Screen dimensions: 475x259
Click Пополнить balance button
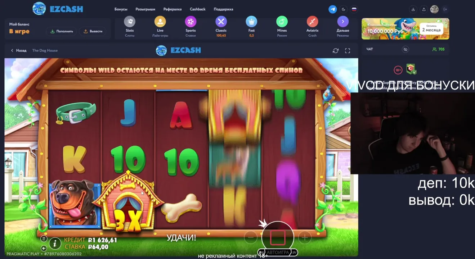[x=62, y=31]
